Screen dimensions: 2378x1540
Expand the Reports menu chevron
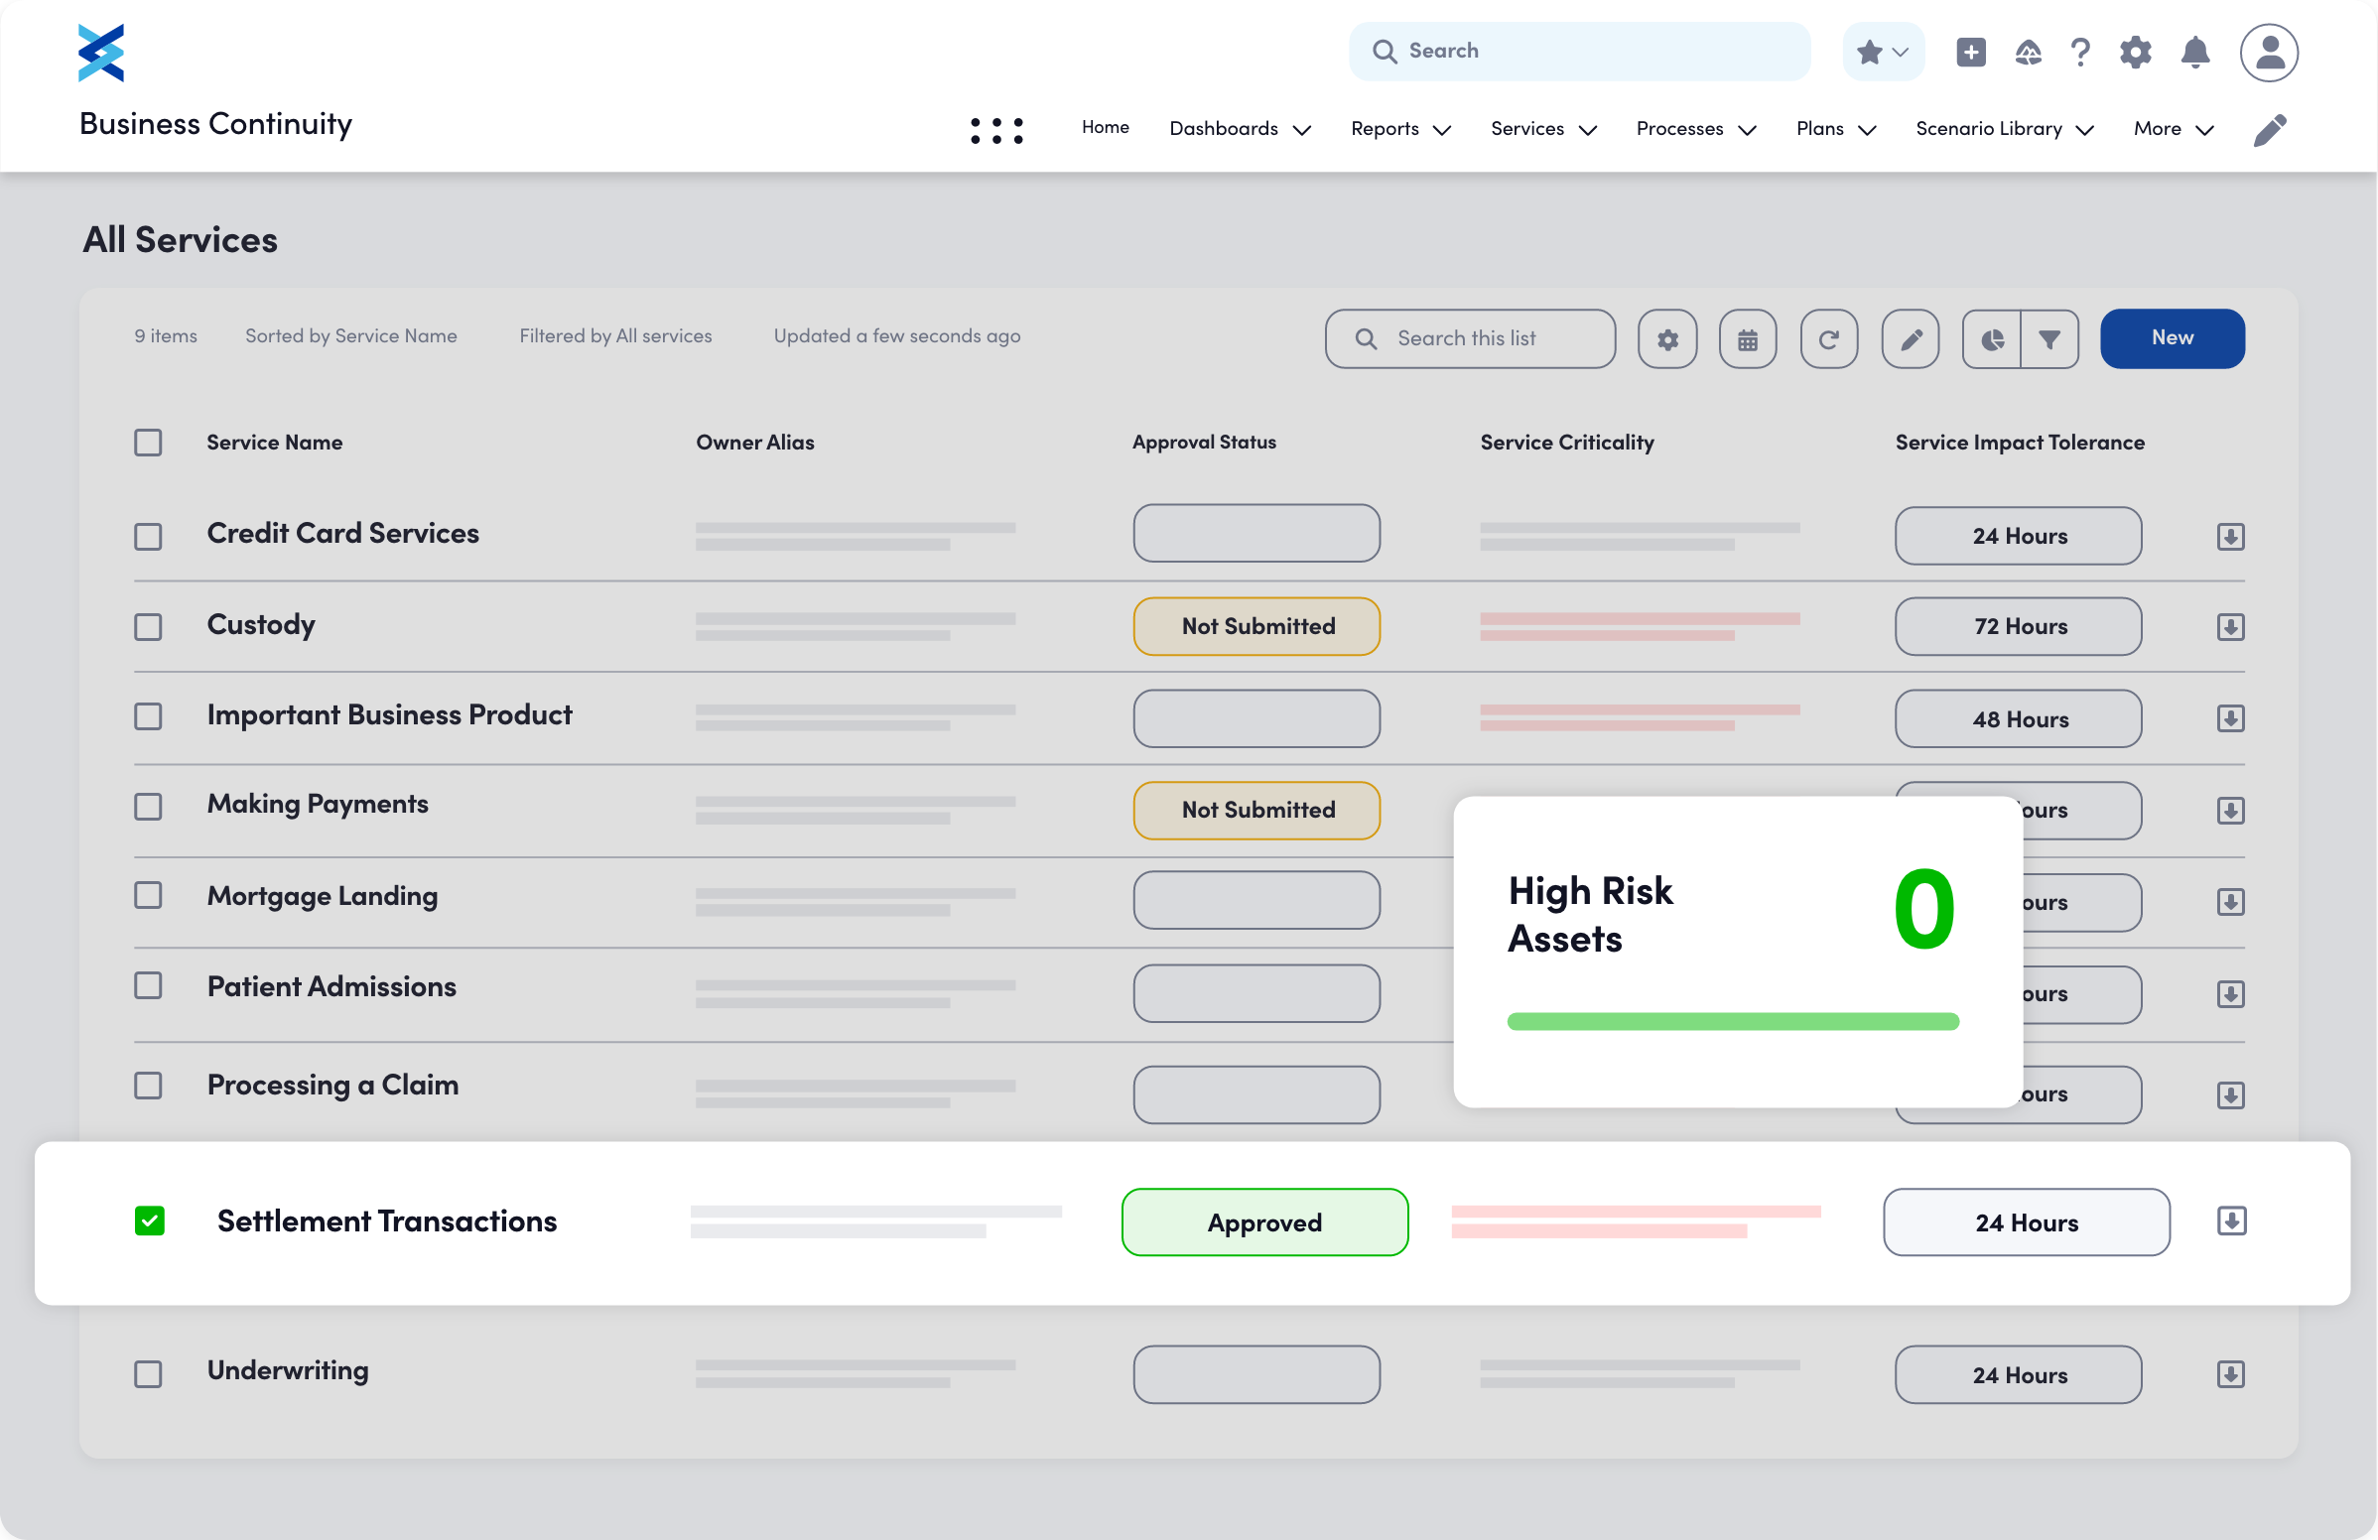point(1441,131)
